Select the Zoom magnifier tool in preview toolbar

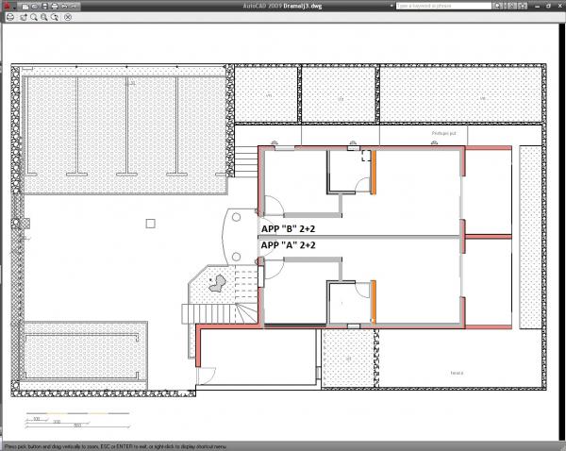pos(32,17)
